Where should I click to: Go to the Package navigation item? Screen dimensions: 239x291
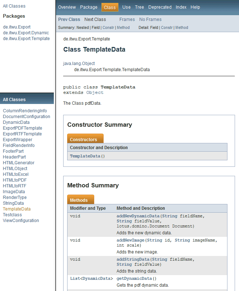pos(88,7)
